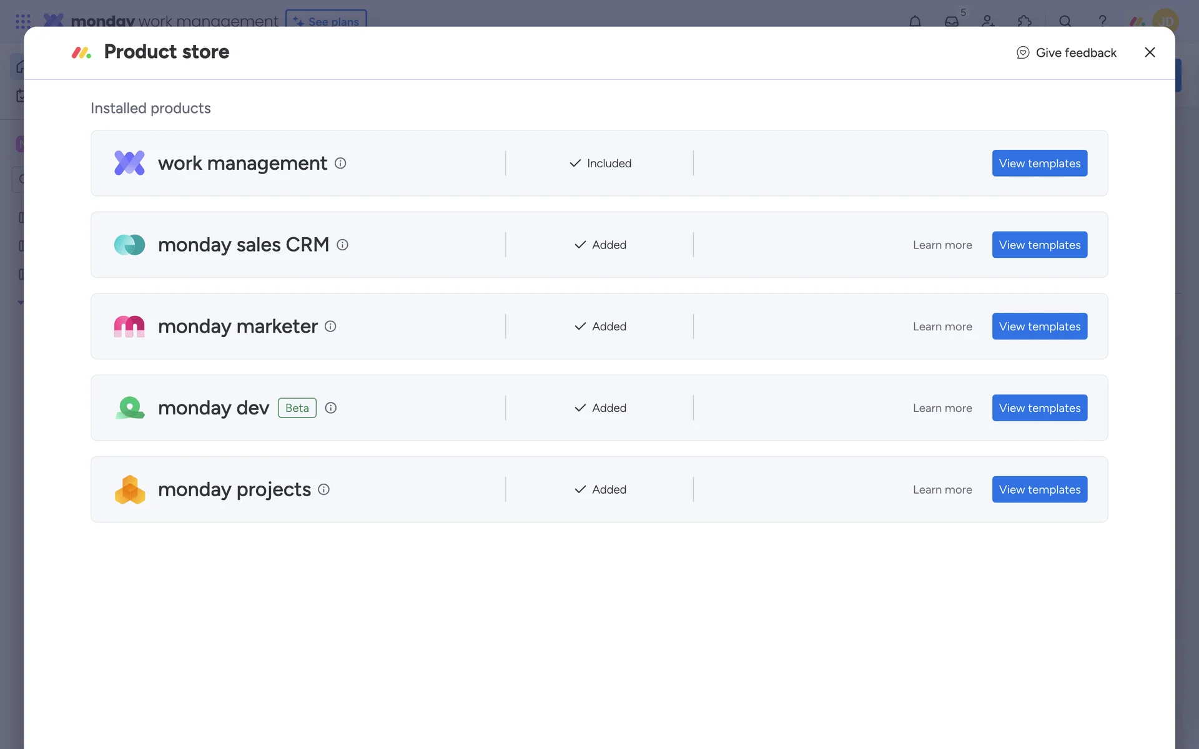View templates for work management
Viewport: 1199px width, 749px height.
tap(1039, 163)
